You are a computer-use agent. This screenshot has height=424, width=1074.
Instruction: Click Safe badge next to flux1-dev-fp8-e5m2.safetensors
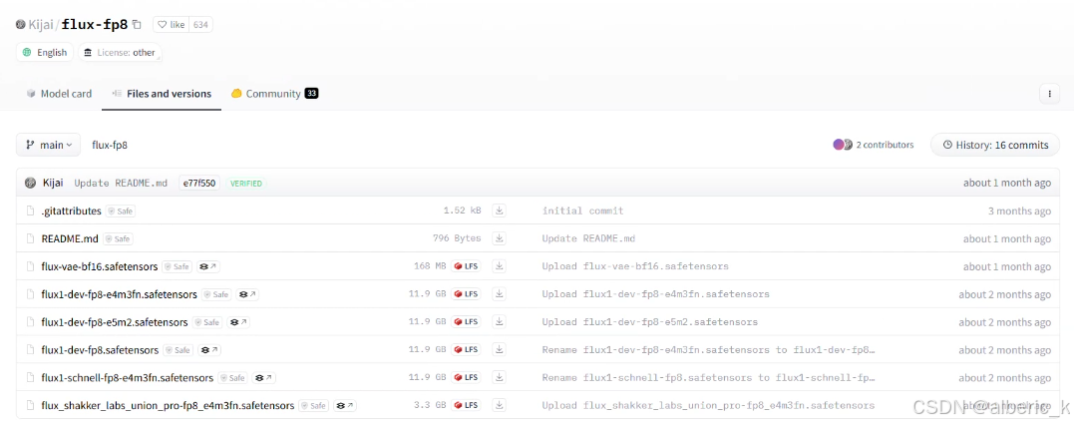[206, 322]
